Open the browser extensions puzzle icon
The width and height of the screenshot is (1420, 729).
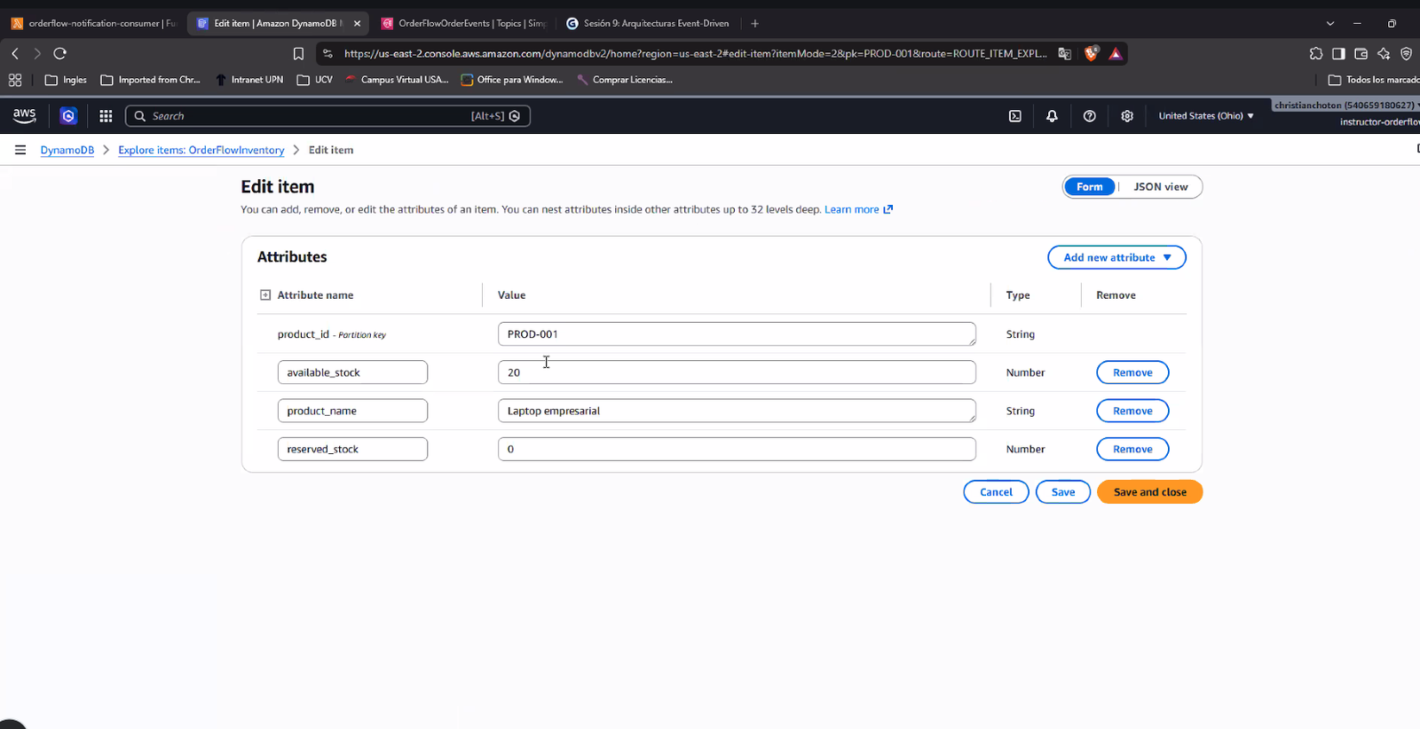[x=1316, y=53]
